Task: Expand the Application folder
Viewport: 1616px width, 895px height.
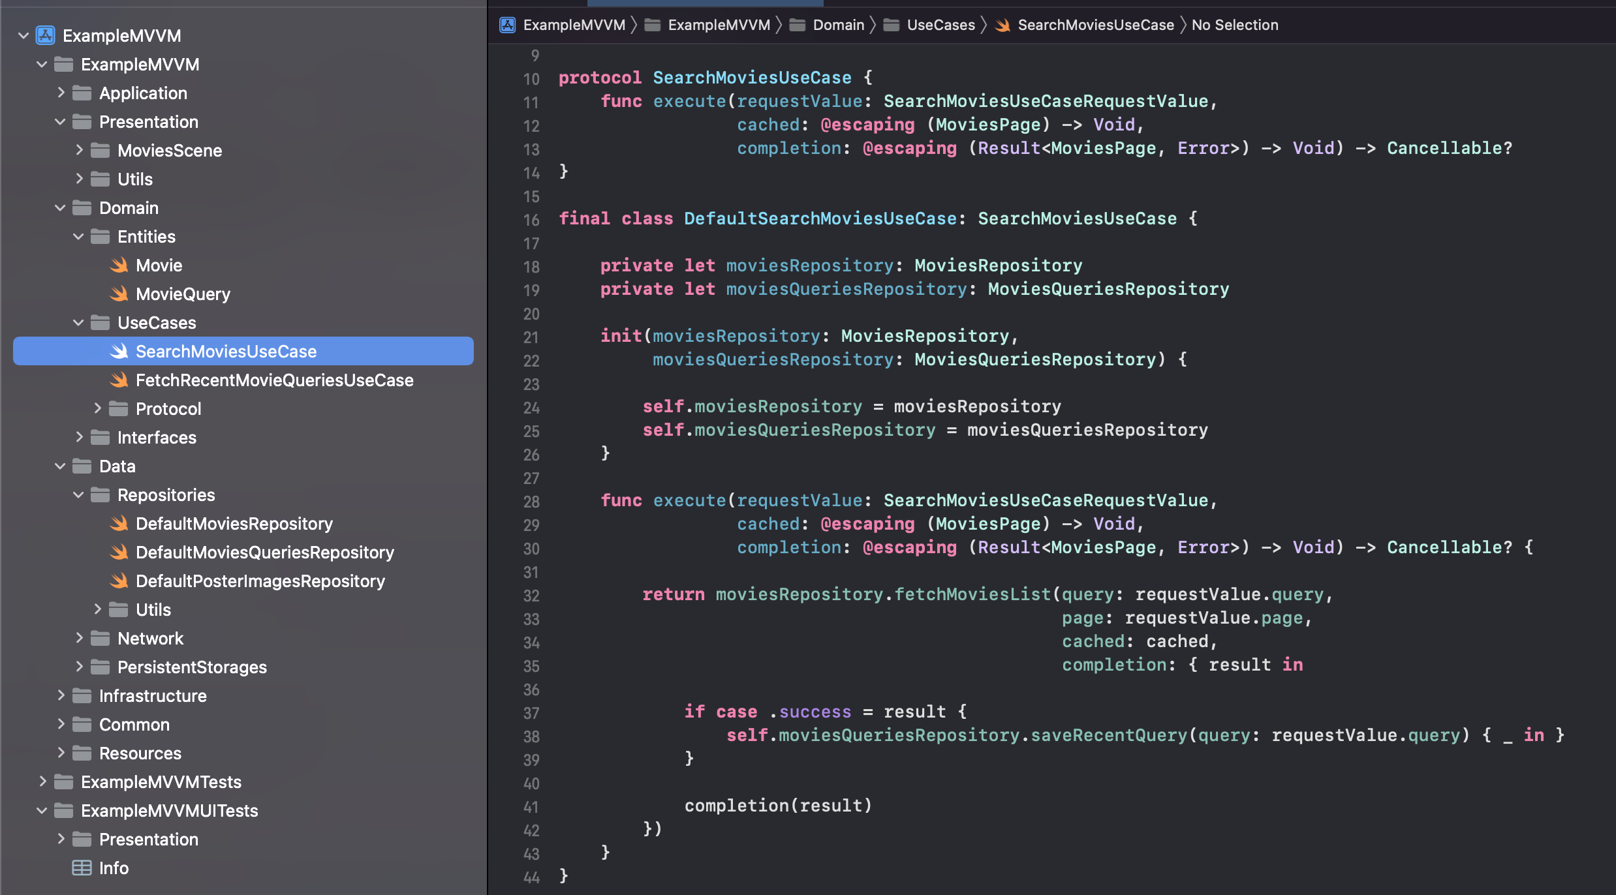Action: pos(61,93)
